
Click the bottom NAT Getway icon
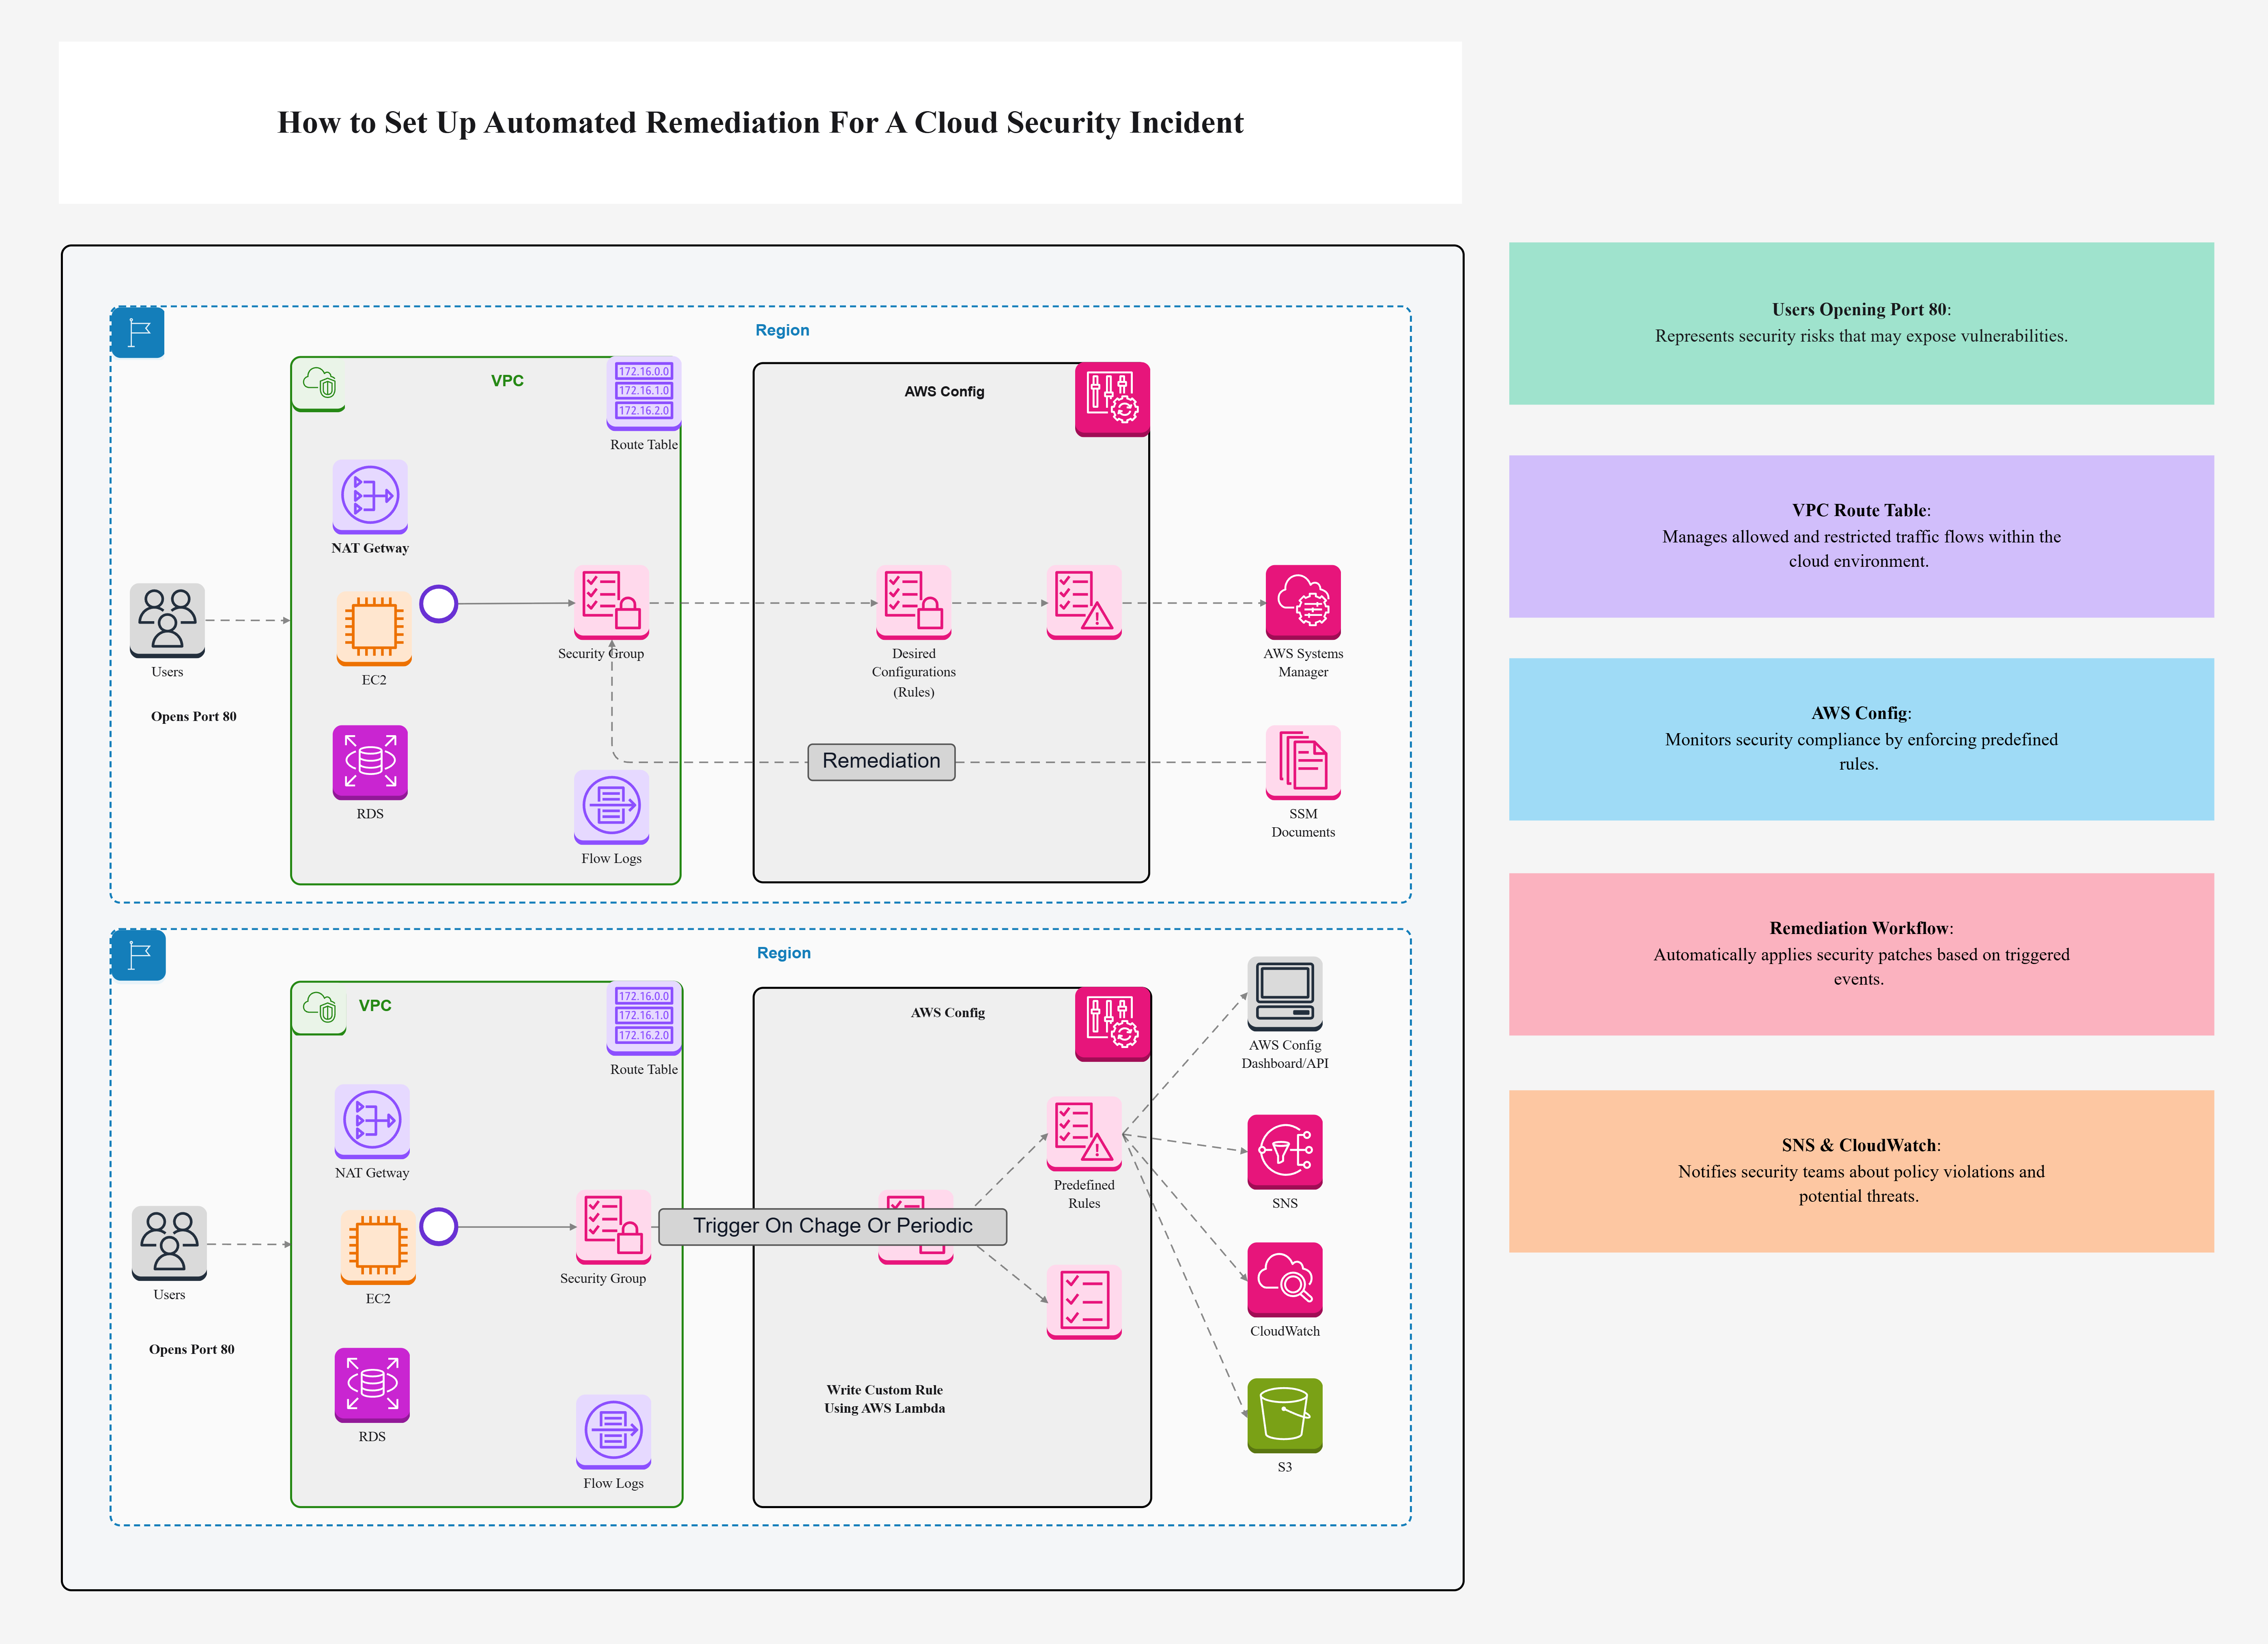[372, 1121]
